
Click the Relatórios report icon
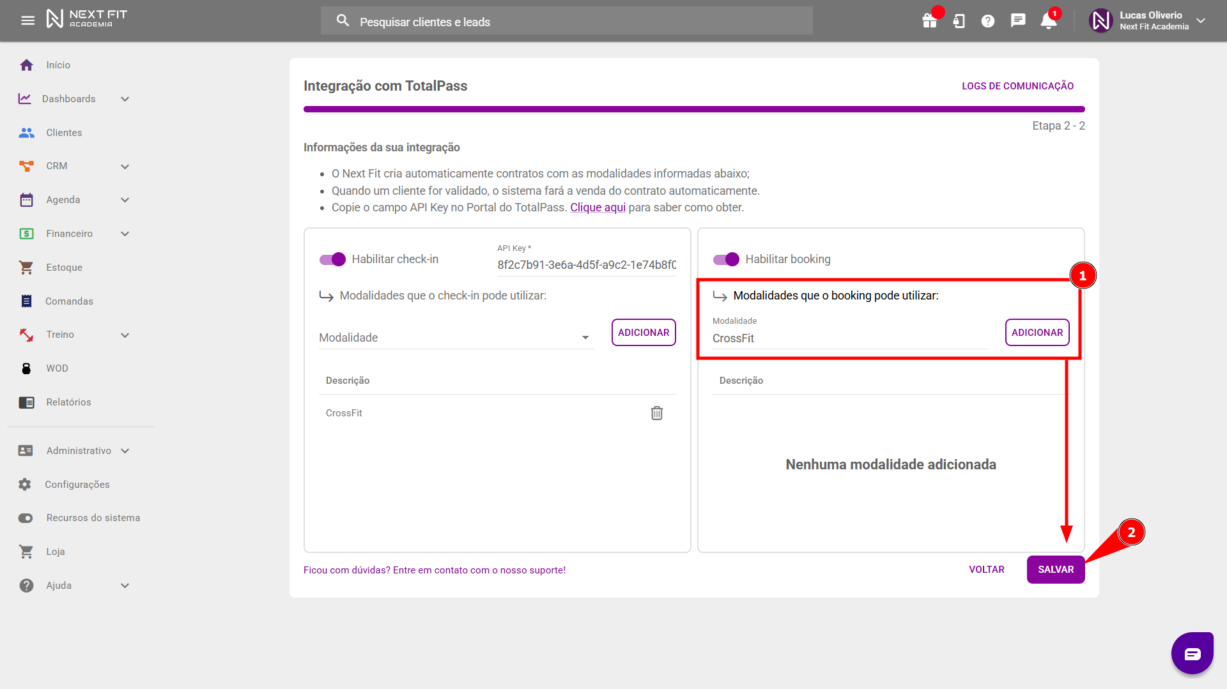(x=26, y=402)
